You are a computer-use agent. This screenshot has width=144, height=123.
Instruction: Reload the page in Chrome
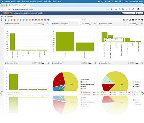(x=9, y=9)
